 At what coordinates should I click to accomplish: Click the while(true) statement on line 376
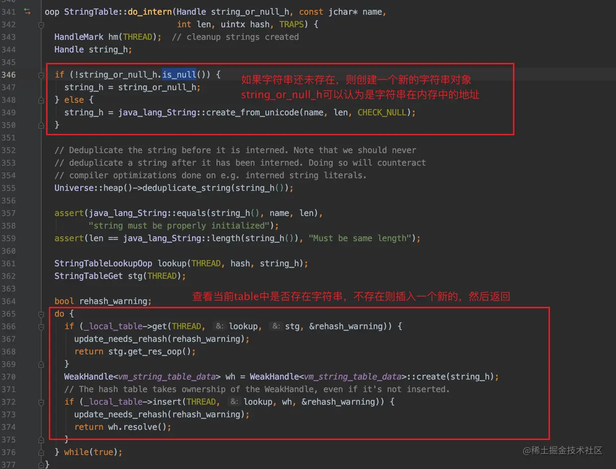(x=93, y=452)
